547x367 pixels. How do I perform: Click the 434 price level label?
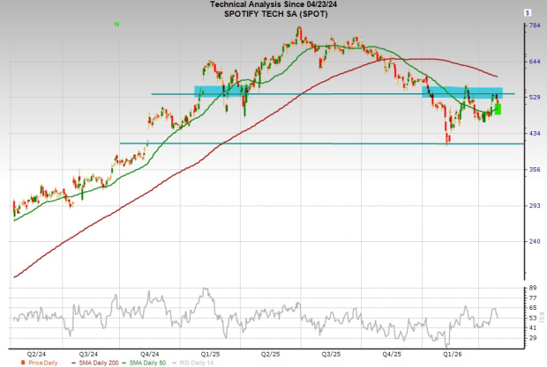pos(533,133)
